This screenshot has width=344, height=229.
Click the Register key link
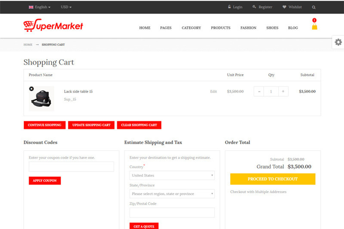[262, 7]
